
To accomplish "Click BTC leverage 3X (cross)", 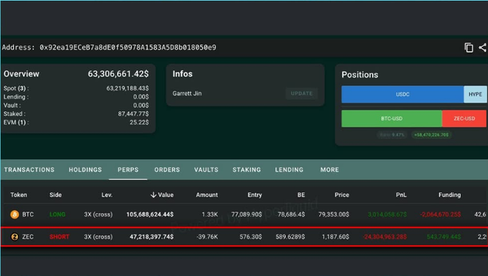I will (98, 214).
